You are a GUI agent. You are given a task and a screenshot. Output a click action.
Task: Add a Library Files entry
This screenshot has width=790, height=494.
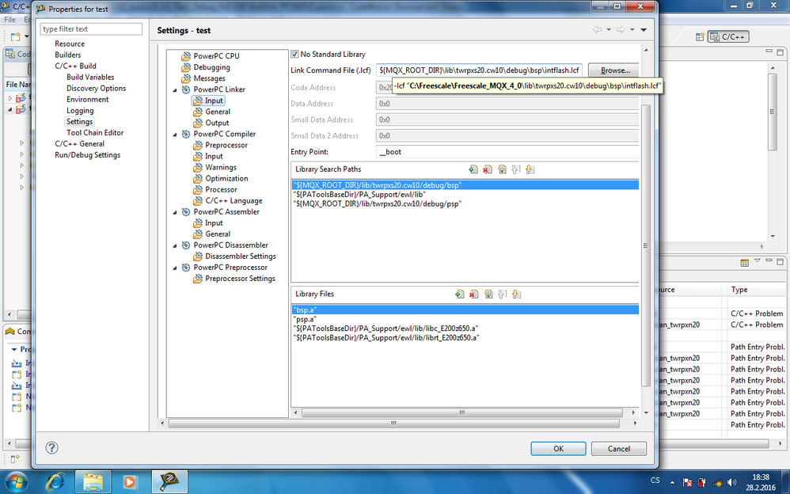point(459,294)
